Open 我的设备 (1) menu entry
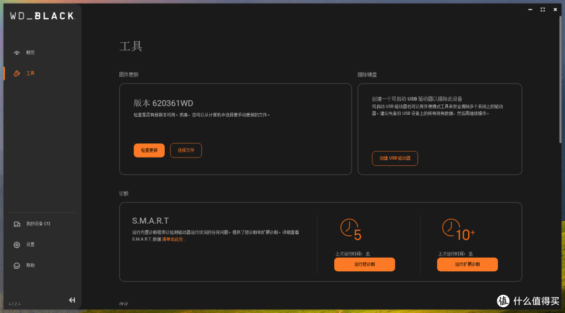The width and height of the screenshot is (565, 313). point(38,223)
